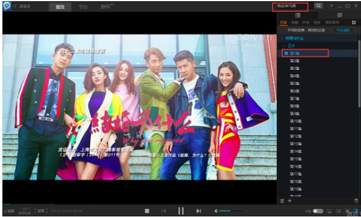Image resolution: width=361 pixels, height=217 pixels.
Task: Select episode 第17集
Action: (295, 174)
